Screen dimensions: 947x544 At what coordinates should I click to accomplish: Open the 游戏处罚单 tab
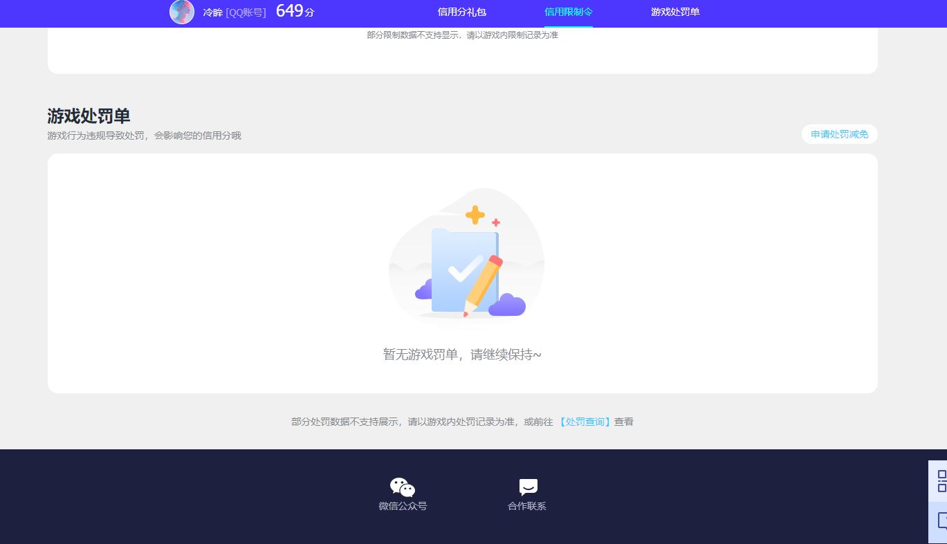[674, 12]
